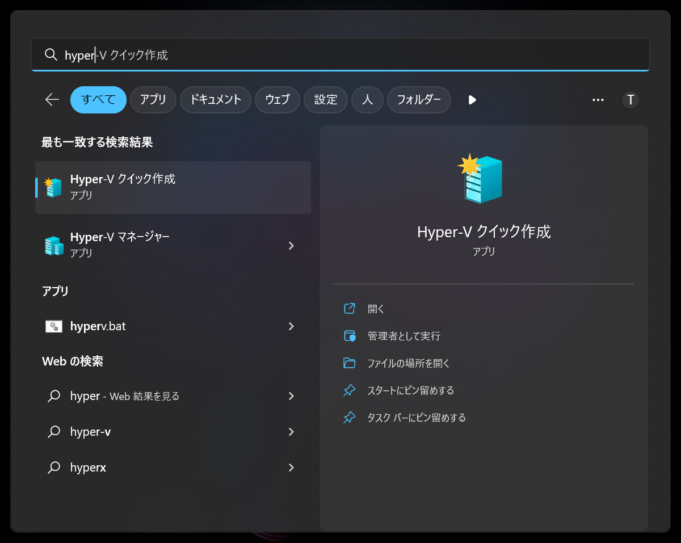Open the 管理者として実行 shield icon
681x543 pixels.
pyautogui.click(x=348, y=336)
